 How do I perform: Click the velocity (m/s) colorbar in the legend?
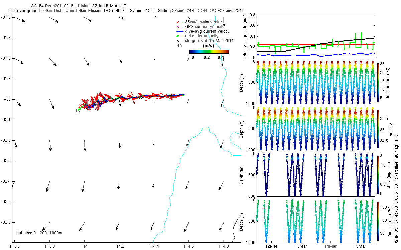pyautogui.click(x=209, y=52)
